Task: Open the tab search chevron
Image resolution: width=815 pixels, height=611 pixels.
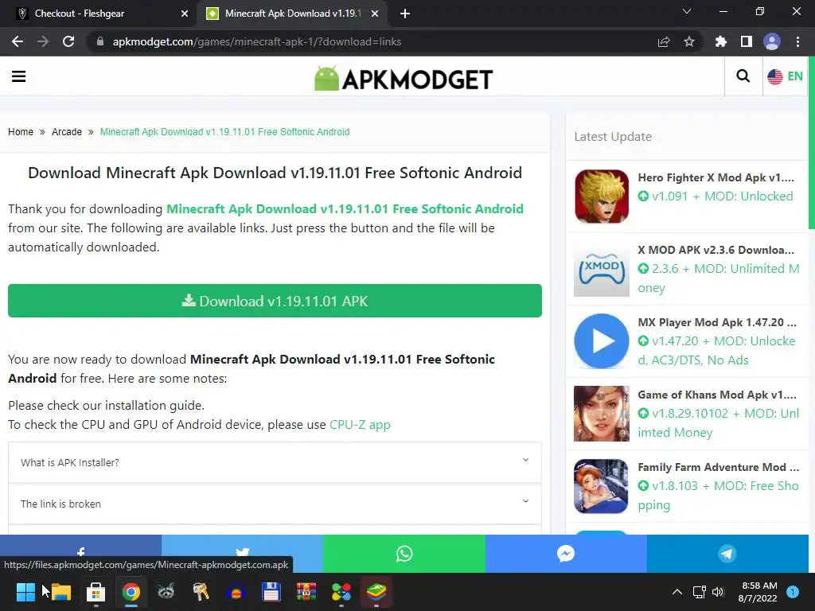Action: click(687, 11)
